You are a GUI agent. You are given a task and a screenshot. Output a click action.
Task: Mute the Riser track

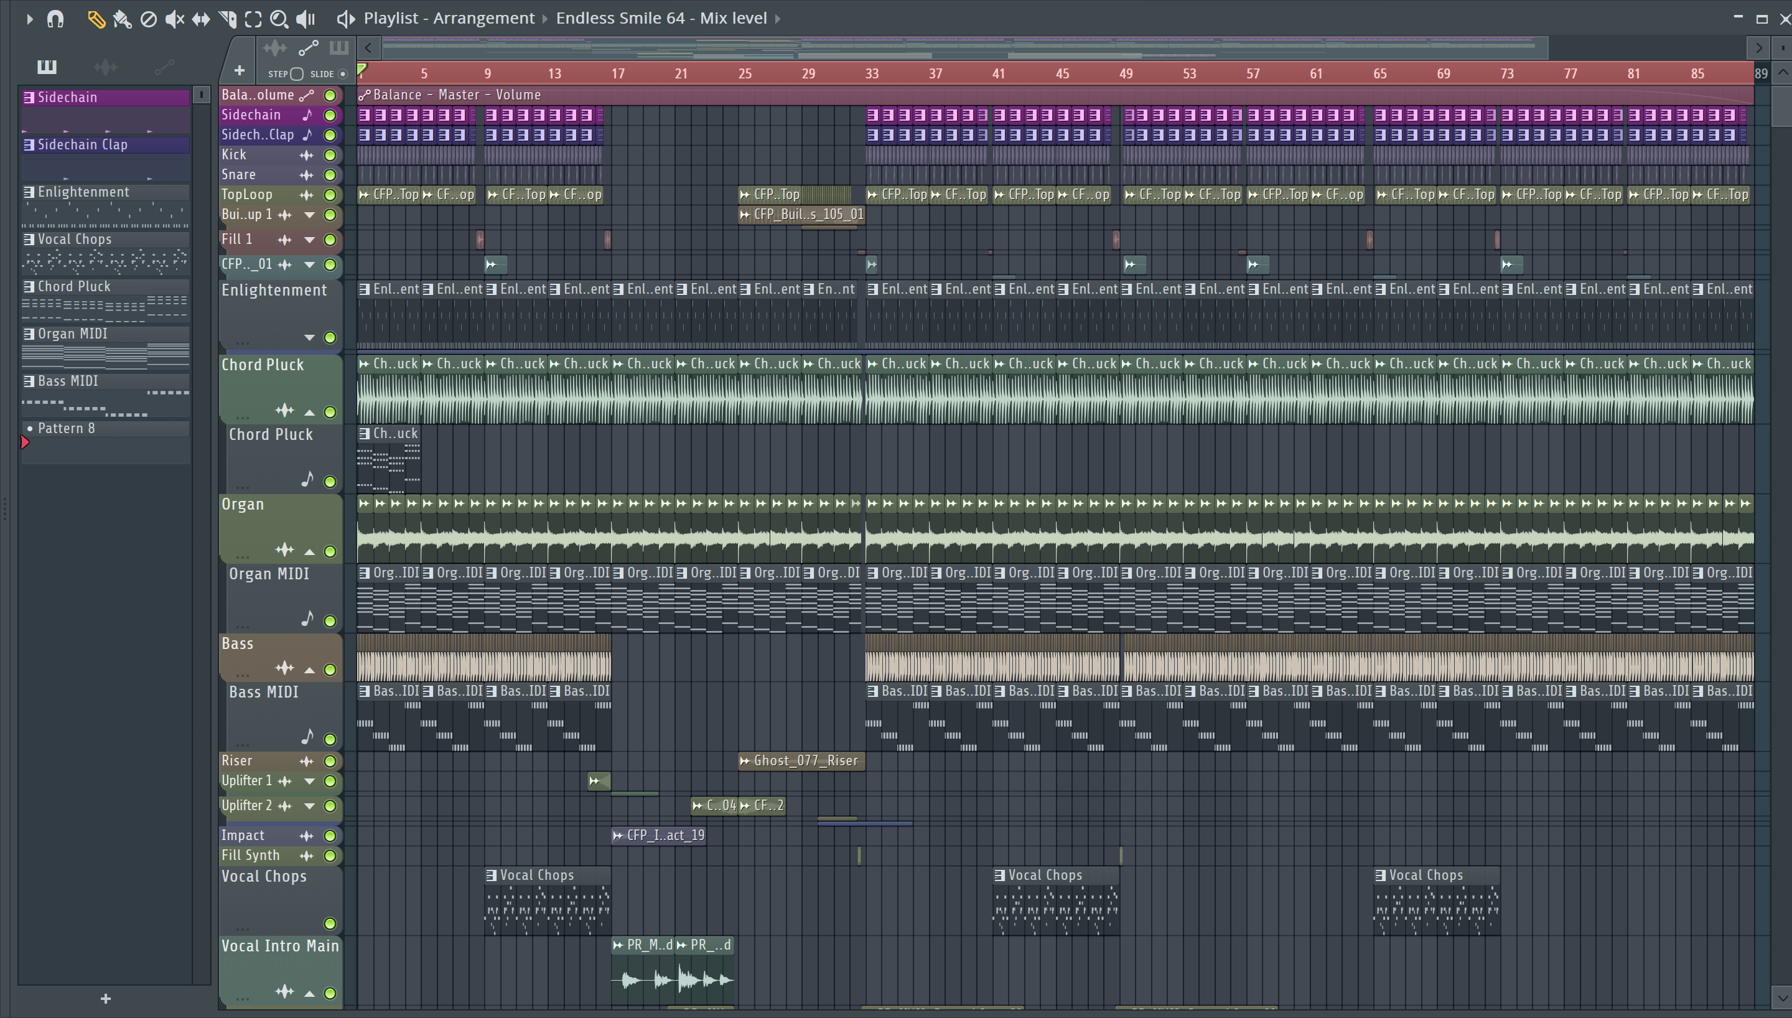330,762
